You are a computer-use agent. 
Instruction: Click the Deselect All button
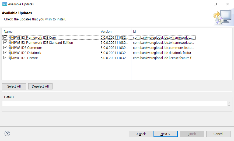(x=40, y=86)
